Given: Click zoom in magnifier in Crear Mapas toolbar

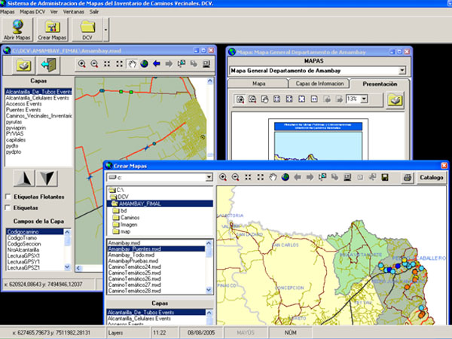Looking at the screenshot, I should click(x=222, y=177).
